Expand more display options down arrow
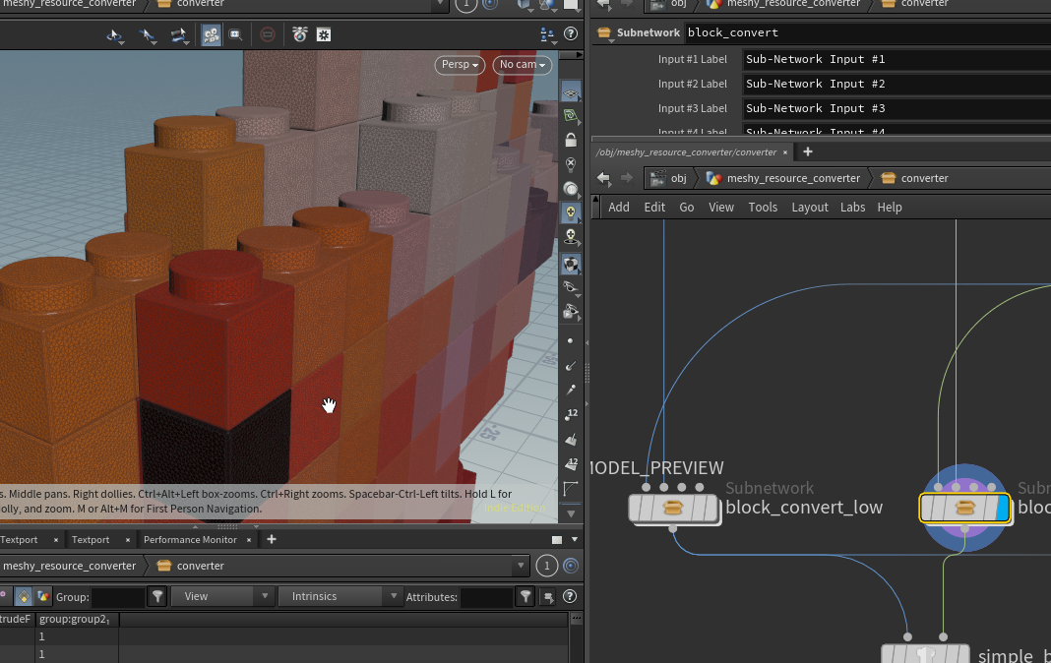 point(571,513)
